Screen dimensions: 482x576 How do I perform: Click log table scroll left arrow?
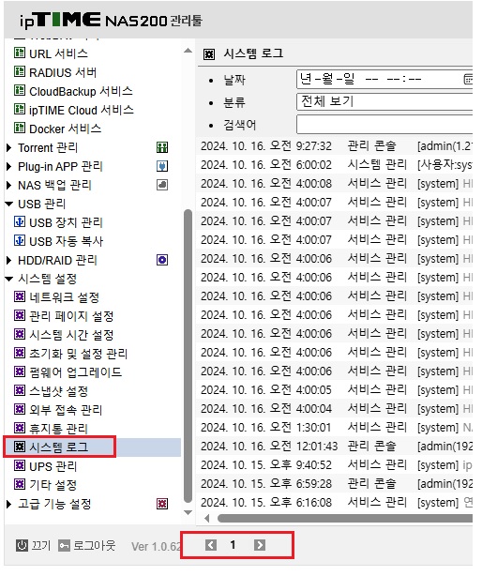tap(207, 519)
